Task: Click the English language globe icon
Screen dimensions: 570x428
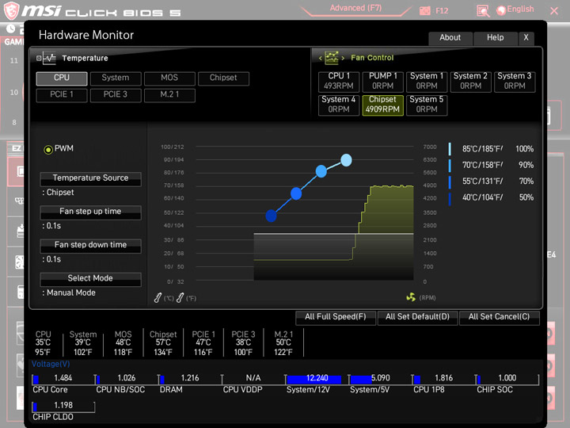Action: point(501,10)
